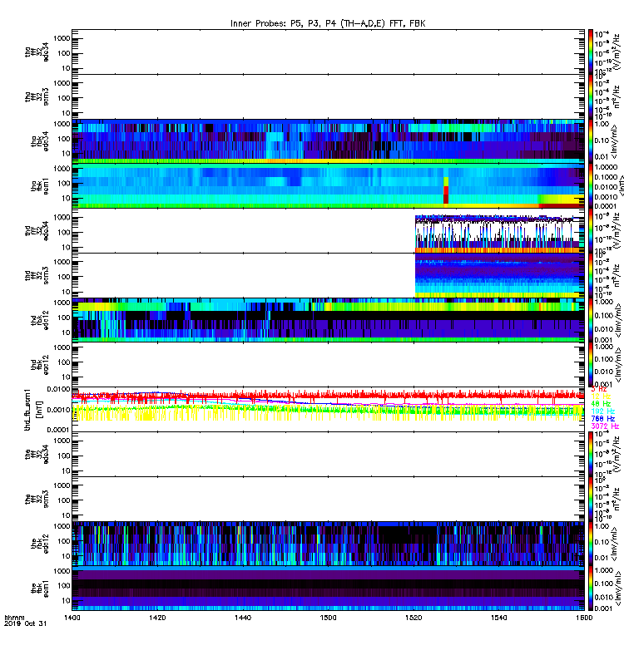Click the "thd fbk edc12" panel label
This screenshot has height=665, width=624.
coord(39,320)
